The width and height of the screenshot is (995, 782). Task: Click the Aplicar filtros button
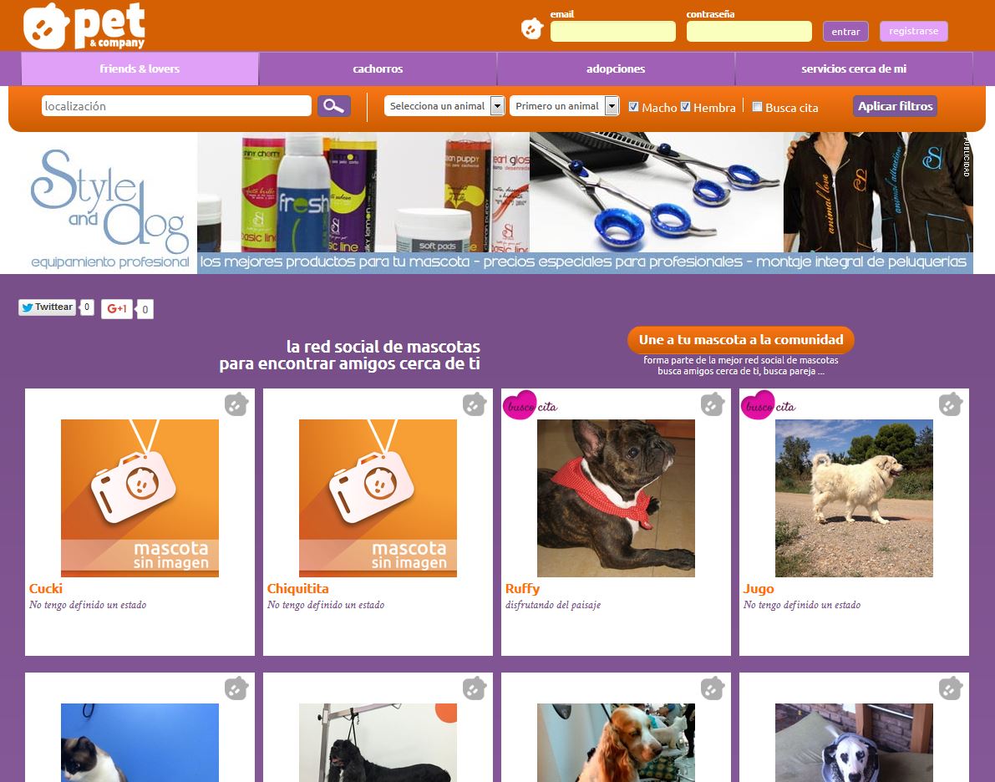tap(895, 106)
